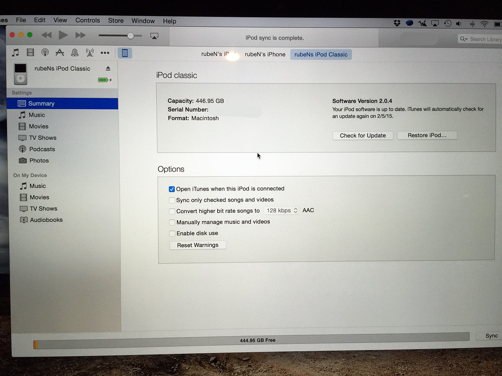Open the Help menu
502x376 pixels.
170,21
